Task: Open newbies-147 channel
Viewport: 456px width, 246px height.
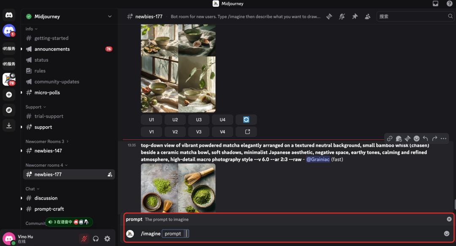Action: 69,151
